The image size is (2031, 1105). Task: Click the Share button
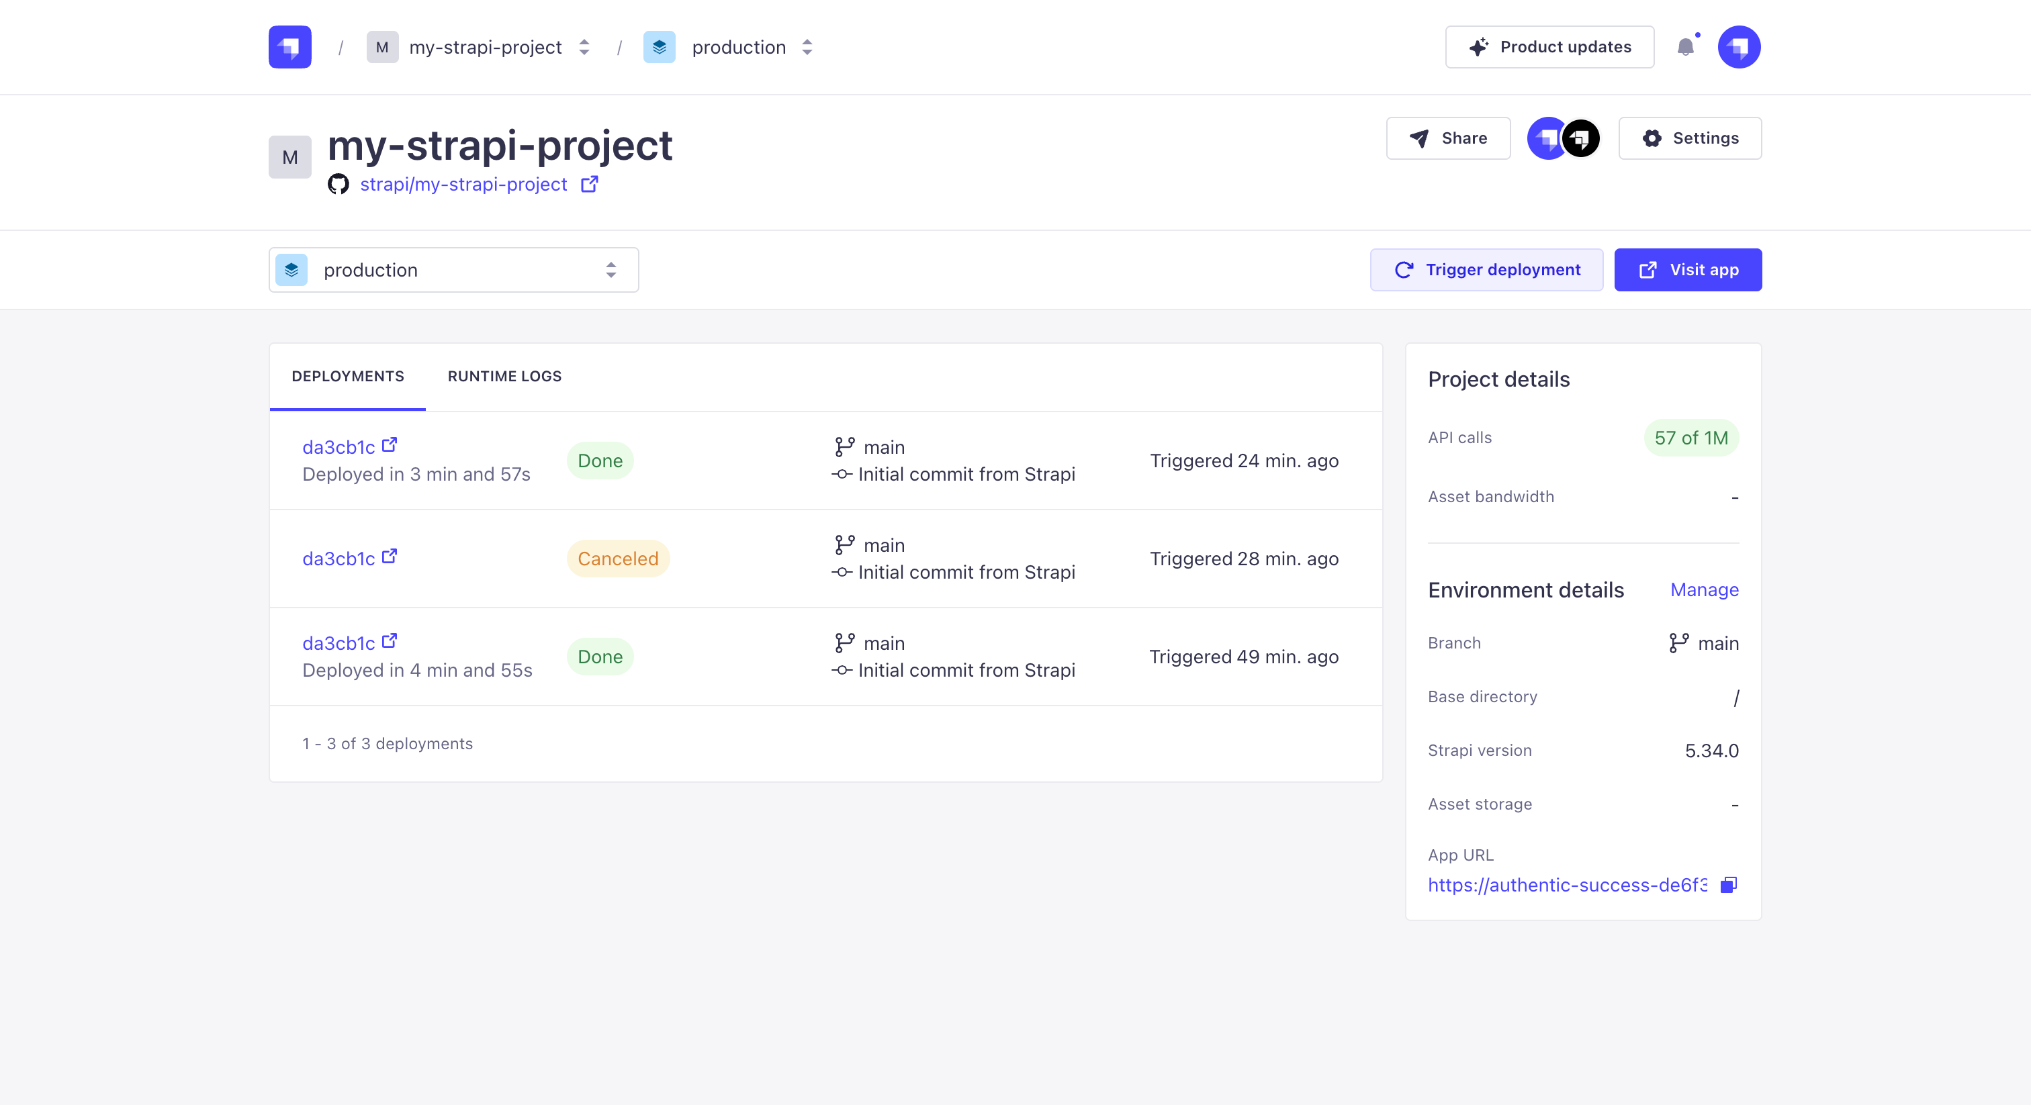(1448, 138)
